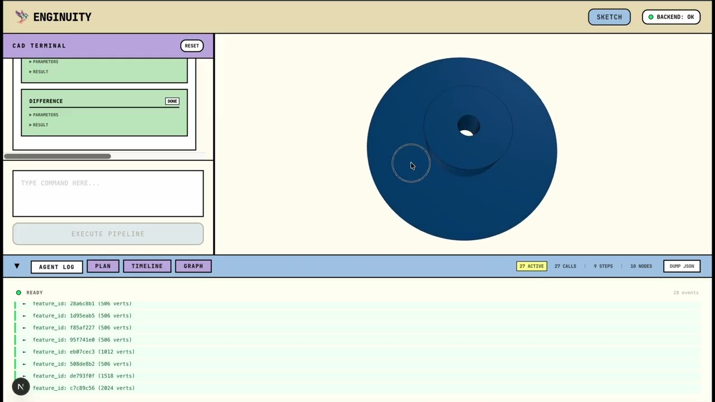Switch to the PLAN tab

pyautogui.click(x=103, y=266)
